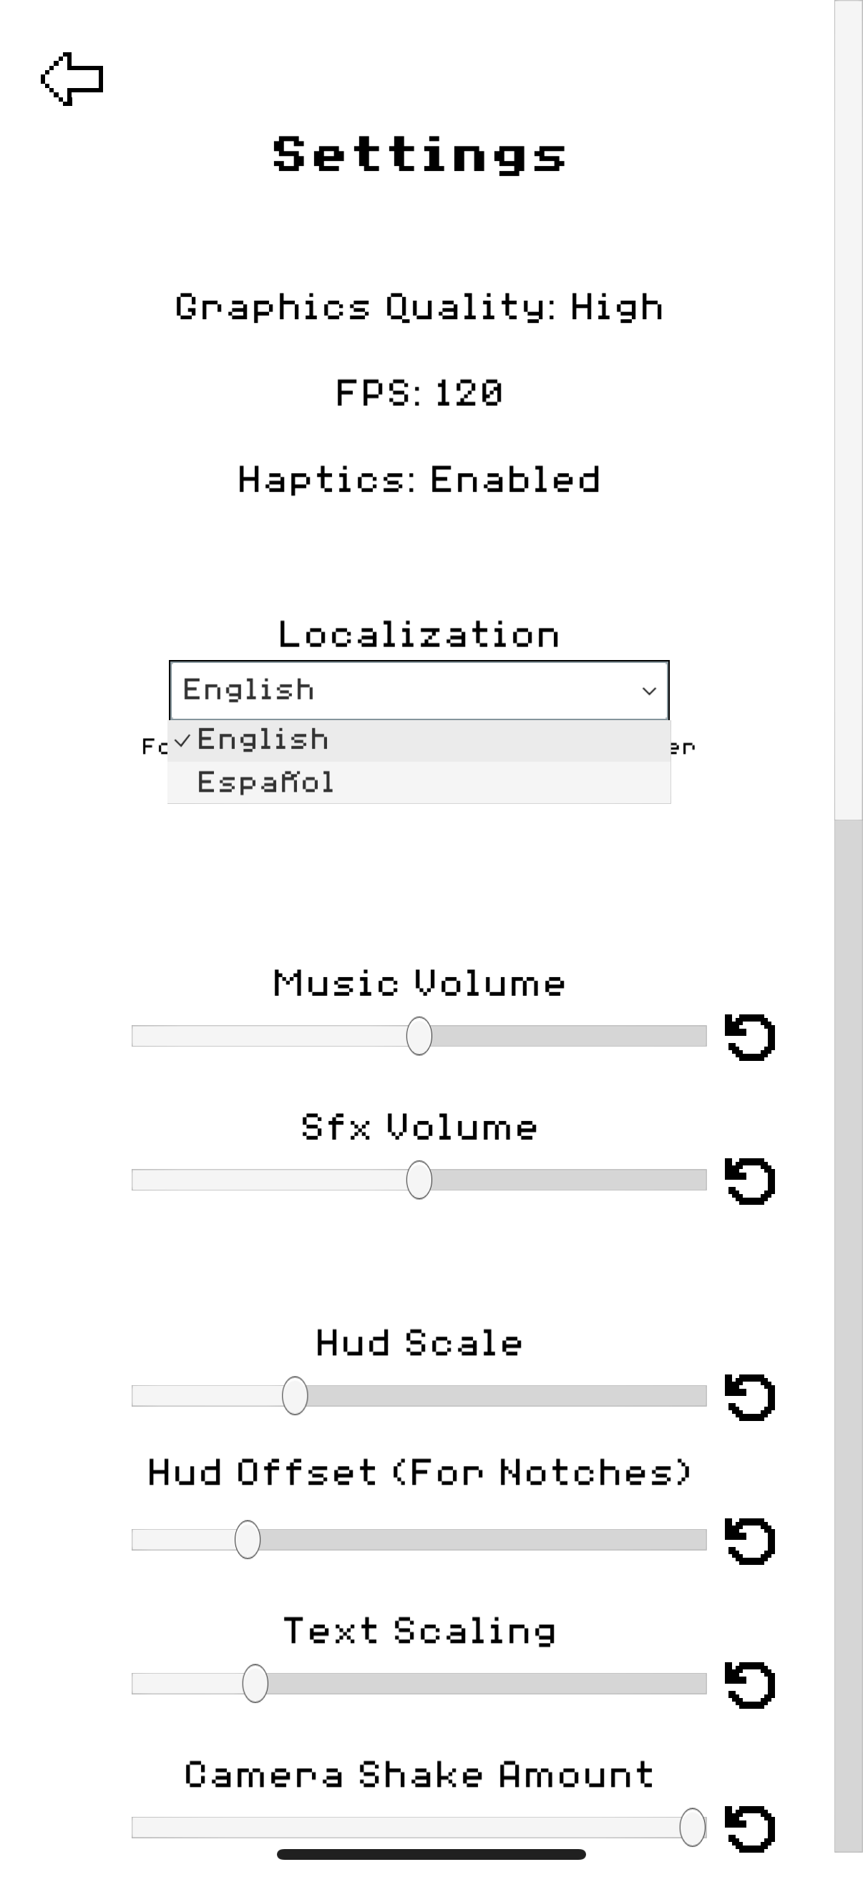Image resolution: width=863 pixels, height=1877 pixels.
Task: Click the Hud Scale slider handle
Action: point(295,1395)
